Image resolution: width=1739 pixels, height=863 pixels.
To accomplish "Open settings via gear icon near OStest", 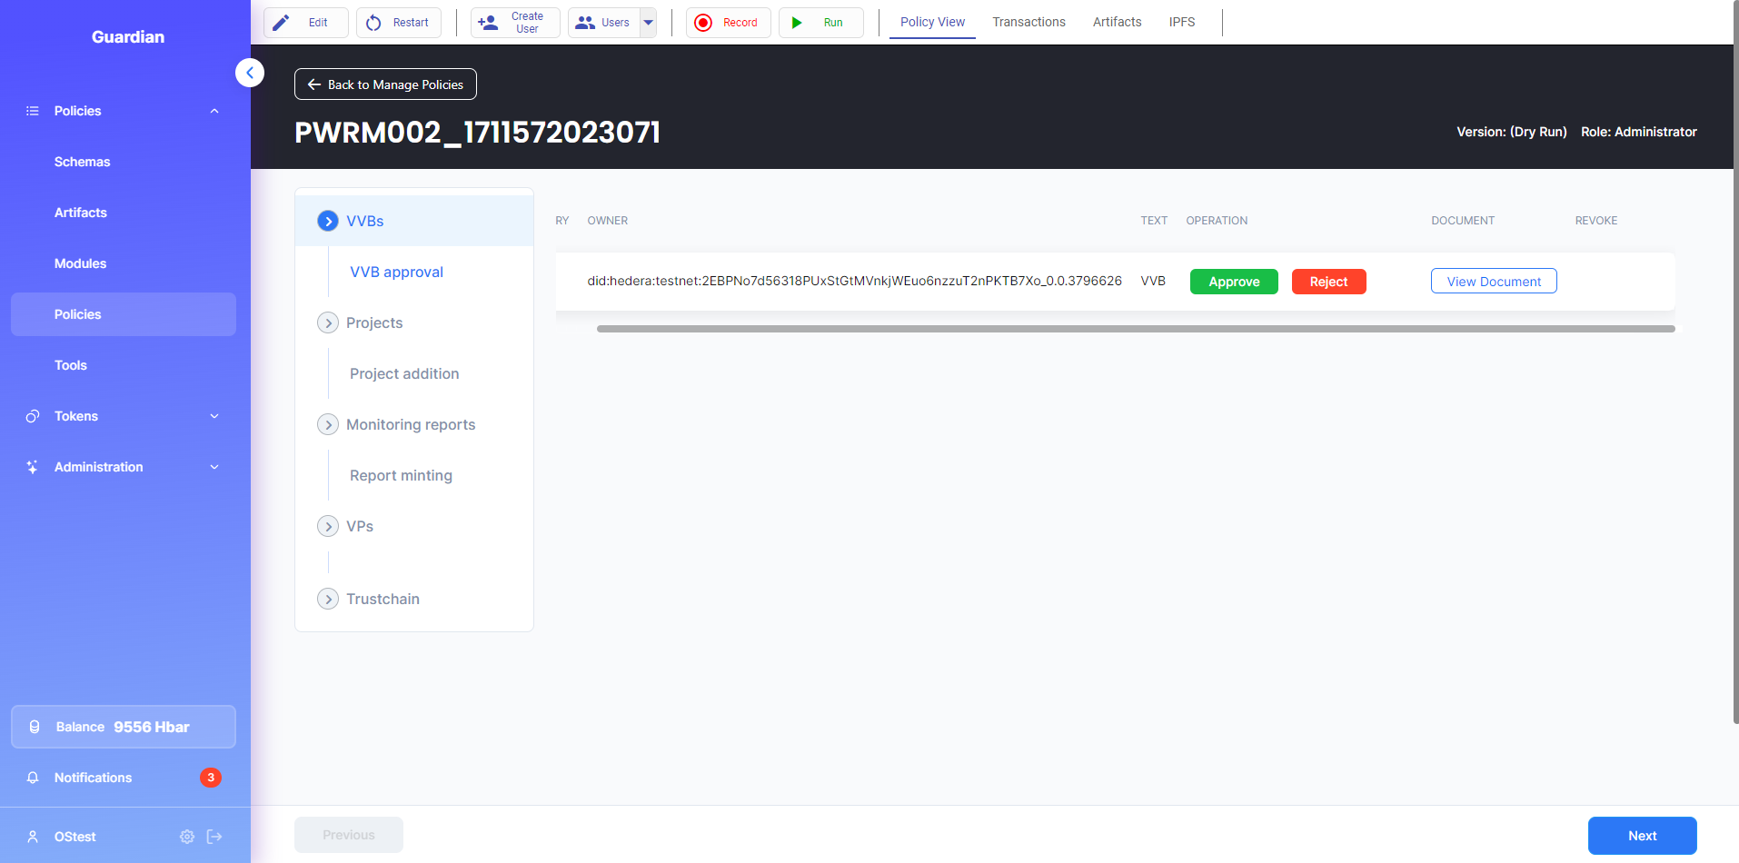I will pyautogui.click(x=187, y=837).
